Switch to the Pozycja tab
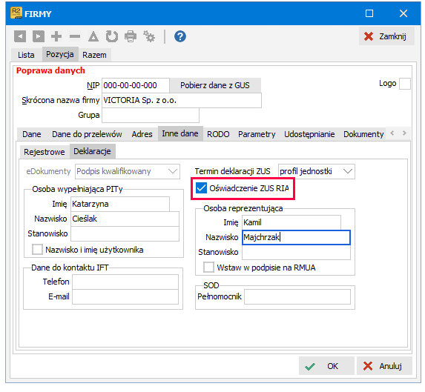The width and height of the screenshot is (425, 392). click(x=60, y=54)
